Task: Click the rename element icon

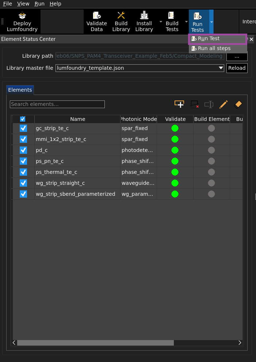Action: click(x=209, y=104)
